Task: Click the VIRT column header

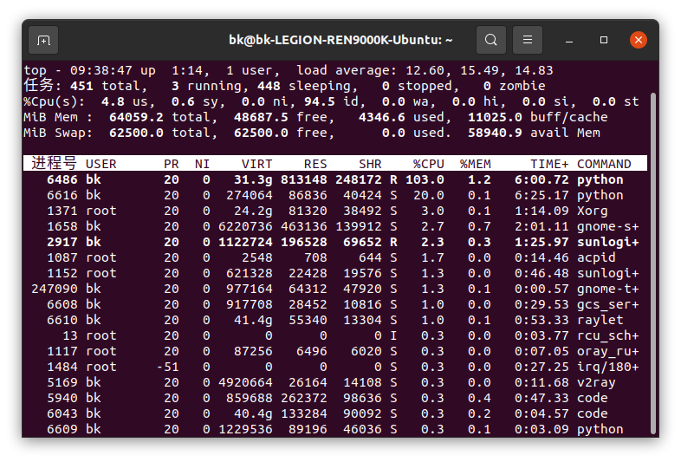Action: [256, 164]
